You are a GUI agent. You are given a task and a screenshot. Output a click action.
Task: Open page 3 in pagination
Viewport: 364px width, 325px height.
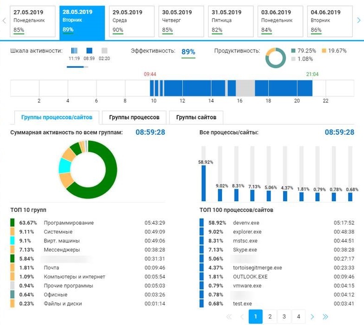(284, 317)
